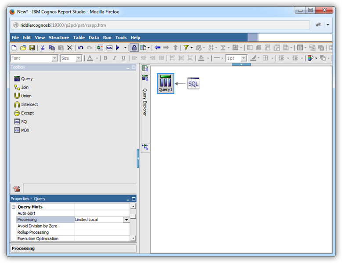Open the line weight 1 pt dropdown
Image resolution: width=342 pixels, height=263 pixels.
[244, 58]
